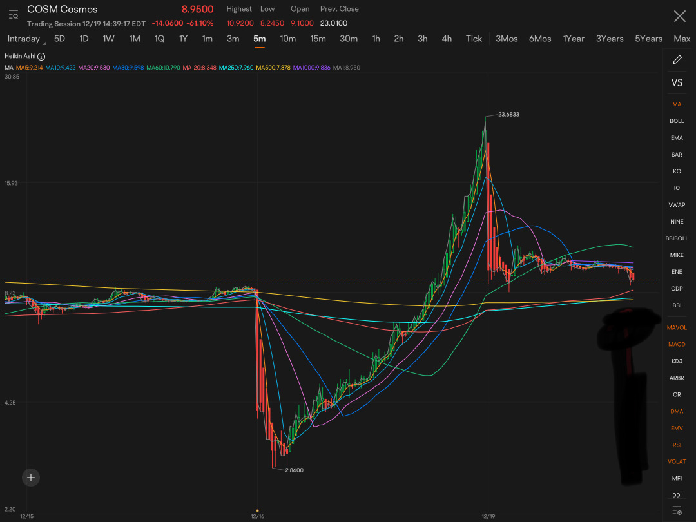This screenshot has height=522, width=696.
Task: Toggle the KC indicator
Action: pos(677,171)
